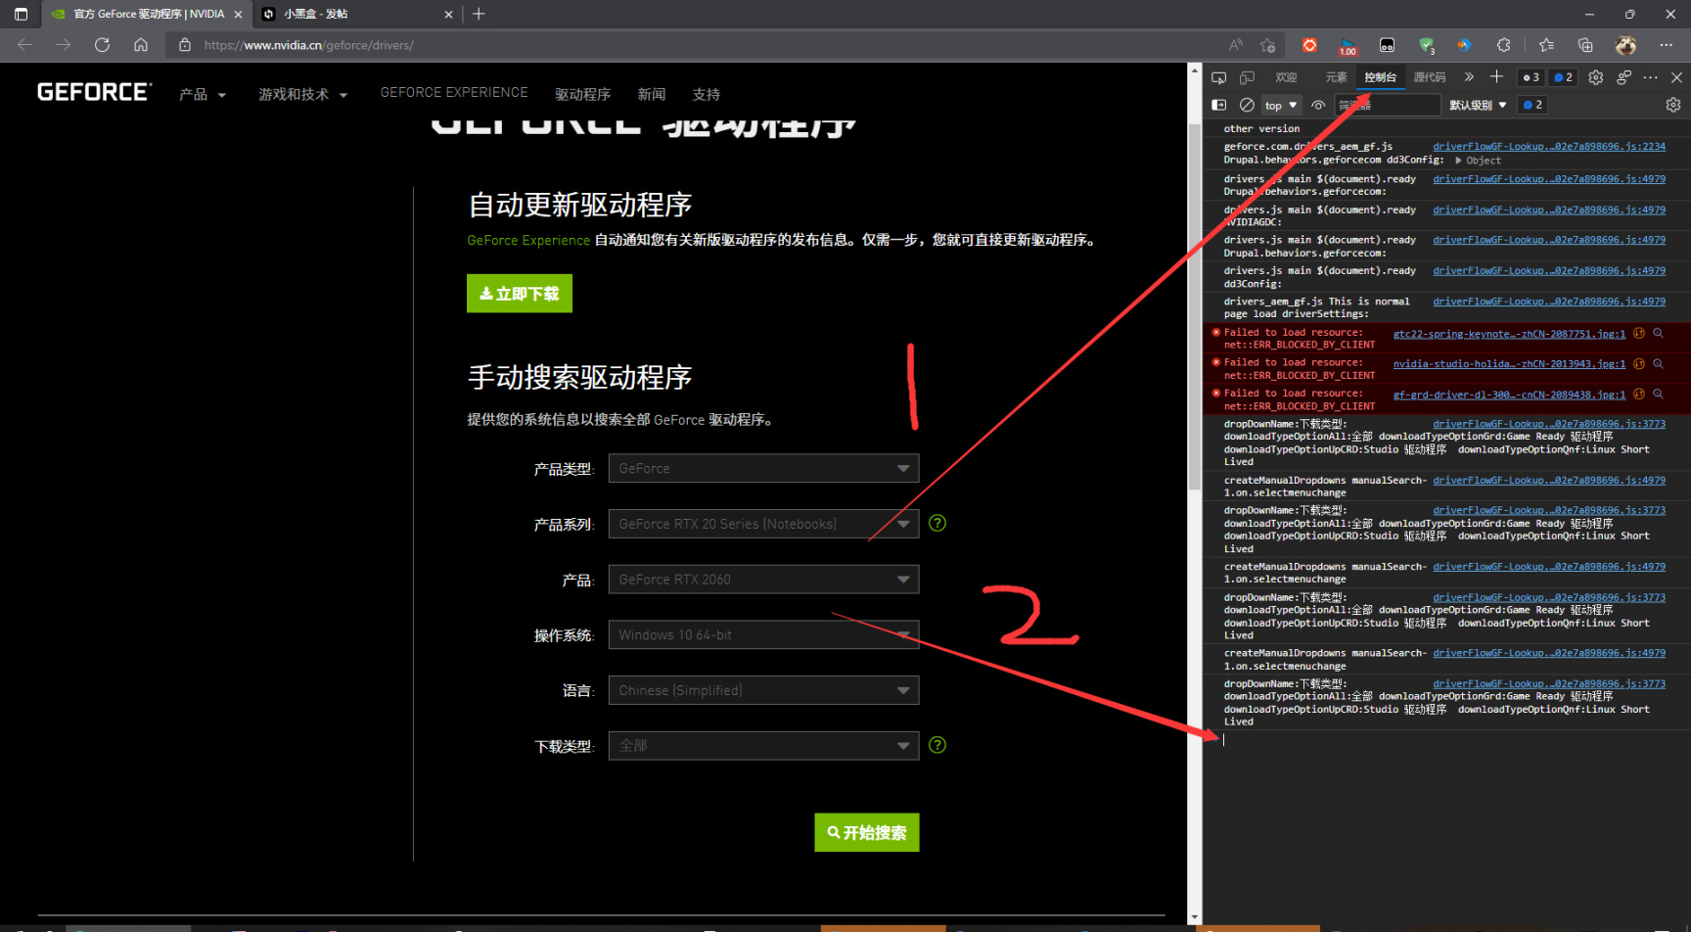Open 支持 in the nav bar
Screen dimensions: 1691x932
pyautogui.click(x=707, y=95)
